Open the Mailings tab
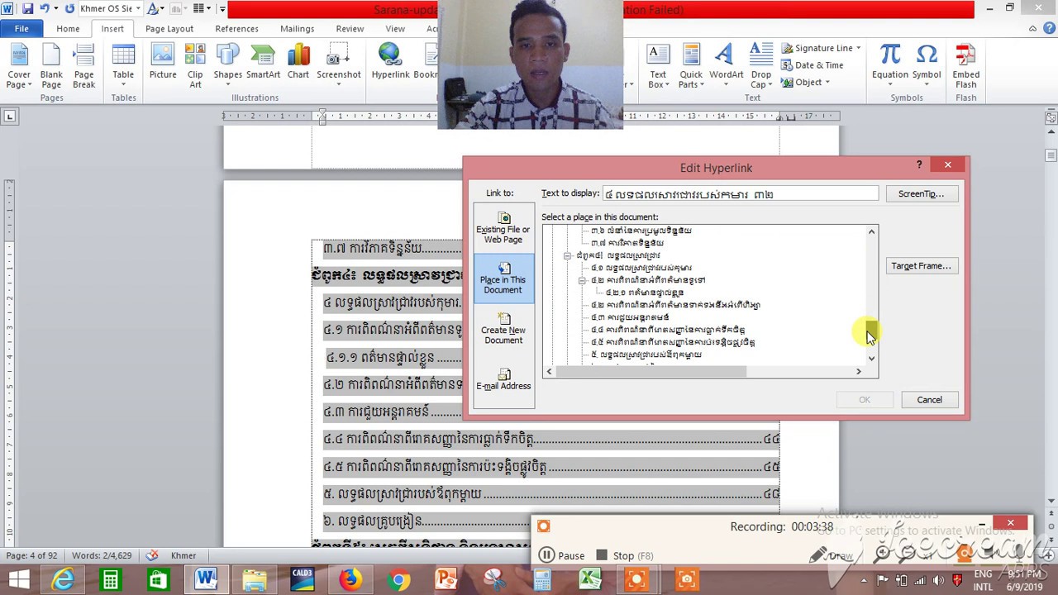 click(x=297, y=28)
